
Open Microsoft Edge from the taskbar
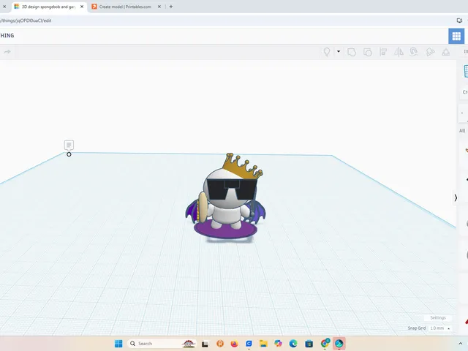coord(293,344)
